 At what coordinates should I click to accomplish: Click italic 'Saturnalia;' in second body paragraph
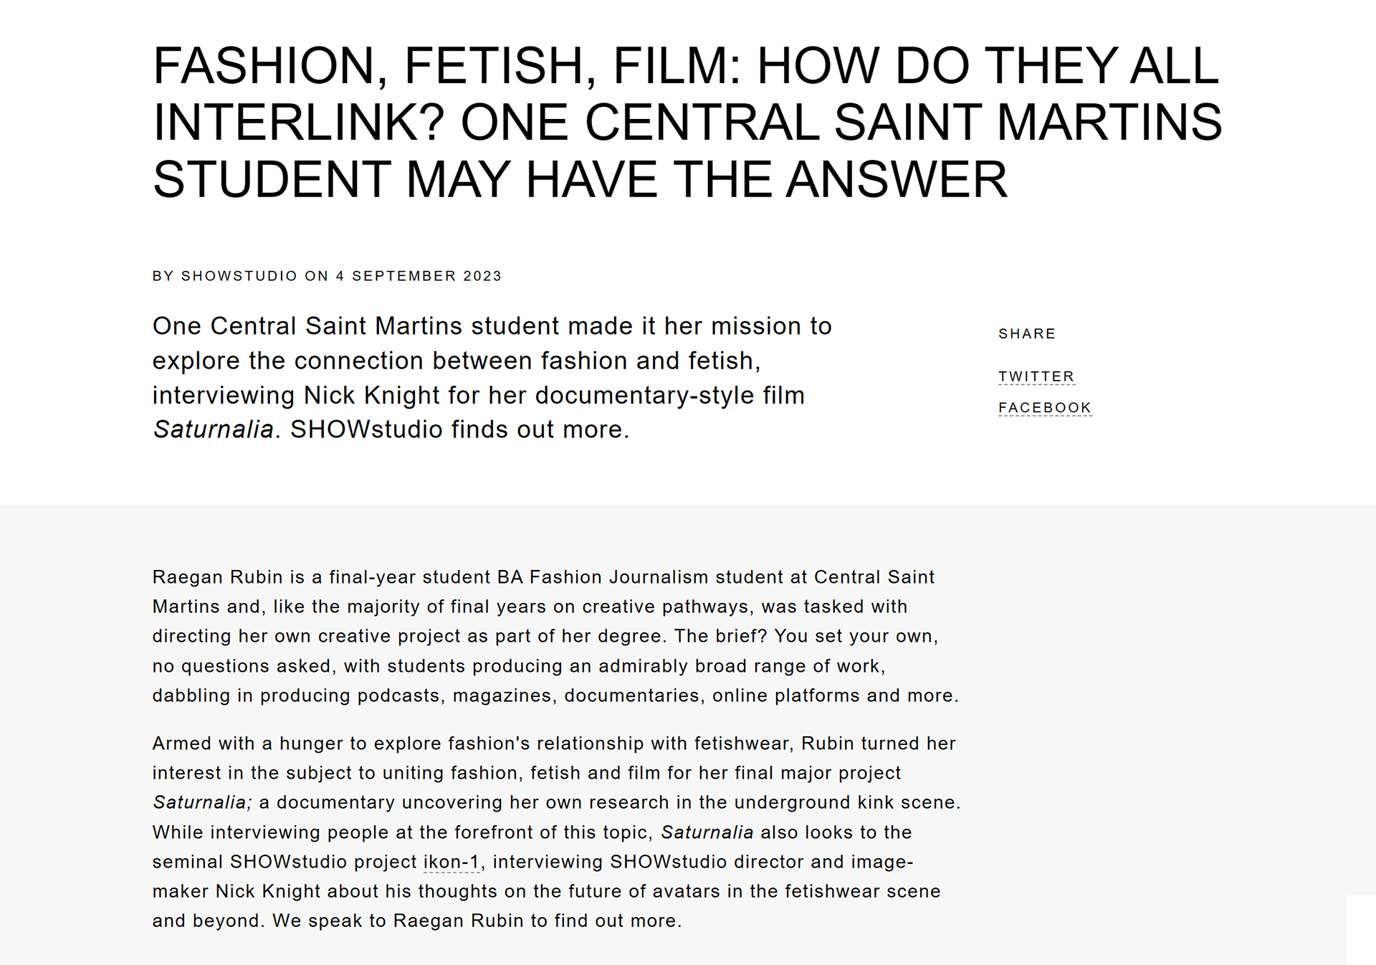click(x=202, y=802)
